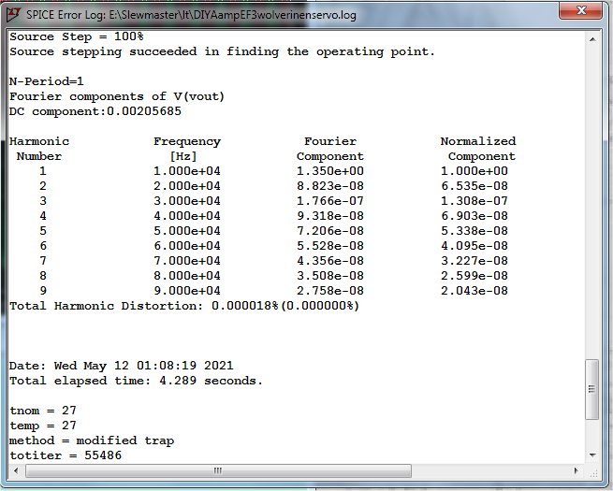Click normalized value 6.903e-08
613x491 pixels.
tap(474, 216)
